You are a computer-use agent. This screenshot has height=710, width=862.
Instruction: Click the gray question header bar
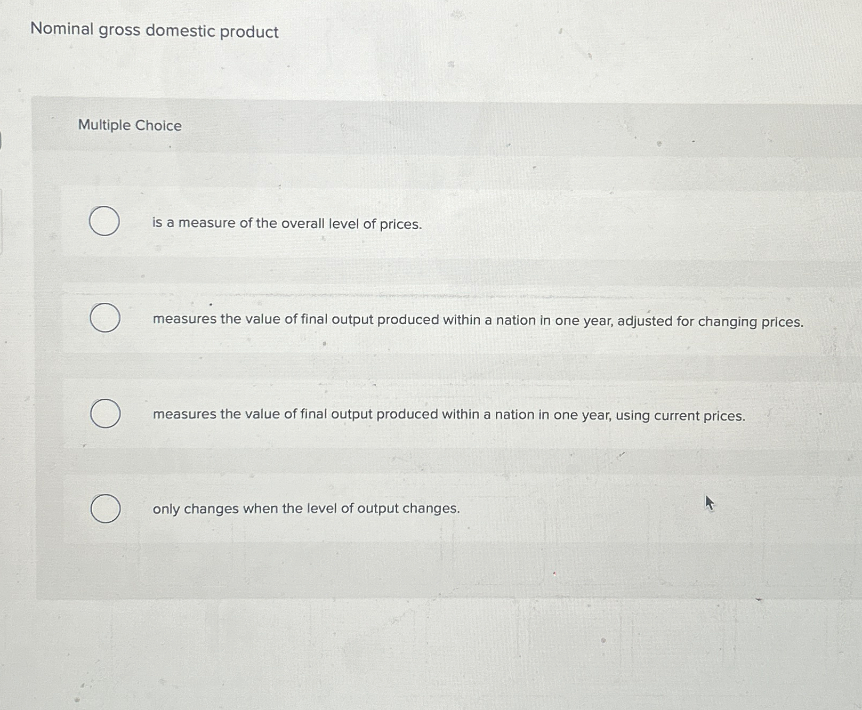pos(426,125)
